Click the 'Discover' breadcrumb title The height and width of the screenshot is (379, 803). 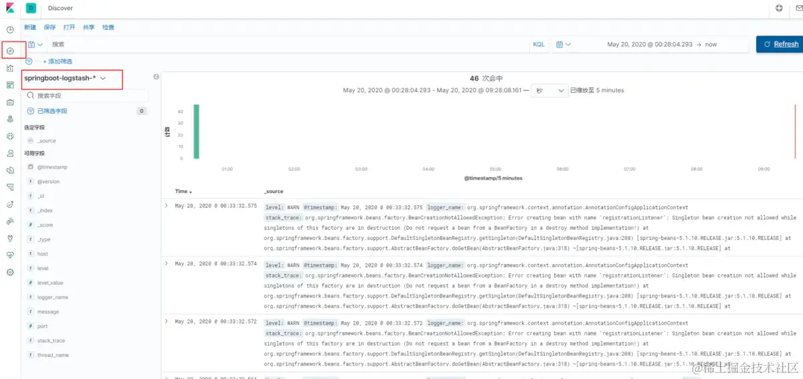[61, 9]
